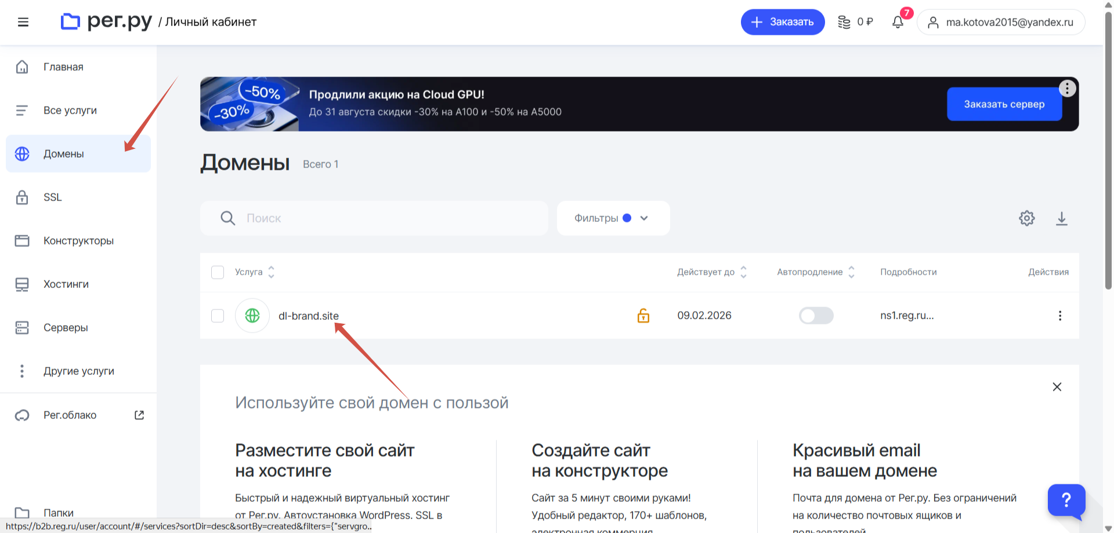
Task: Open Конструкторы sidebar section
Action: (x=78, y=240)
